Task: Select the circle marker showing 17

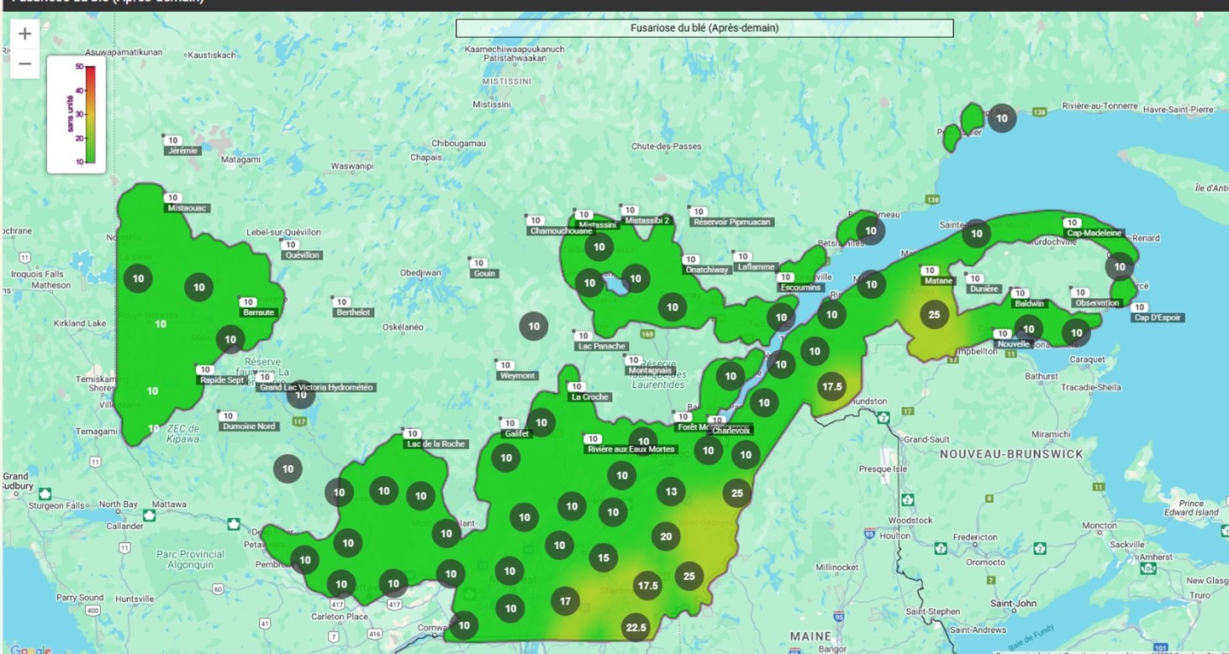Action: 566,601
